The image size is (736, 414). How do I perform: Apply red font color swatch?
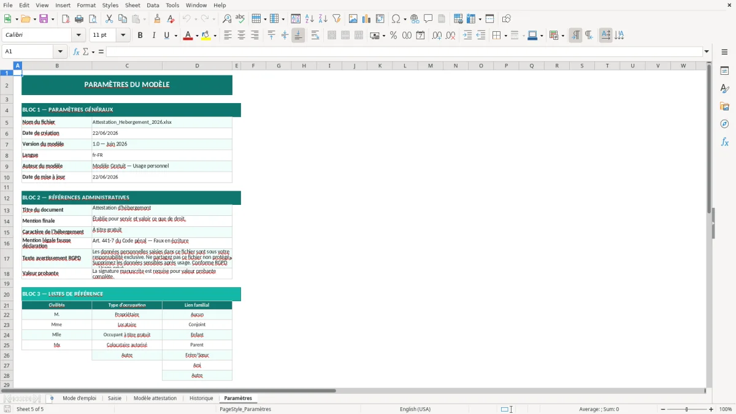[x=188, y=36]
